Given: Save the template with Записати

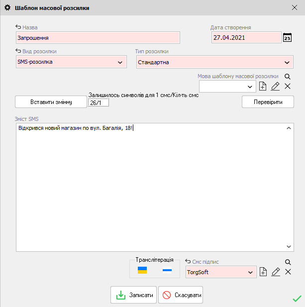Looking at the screenshot, I should [134, 295].
